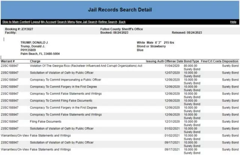240x155 pixels.
Task: Click the 80,000.00 bond amount
Action: (x=190, y=66)
